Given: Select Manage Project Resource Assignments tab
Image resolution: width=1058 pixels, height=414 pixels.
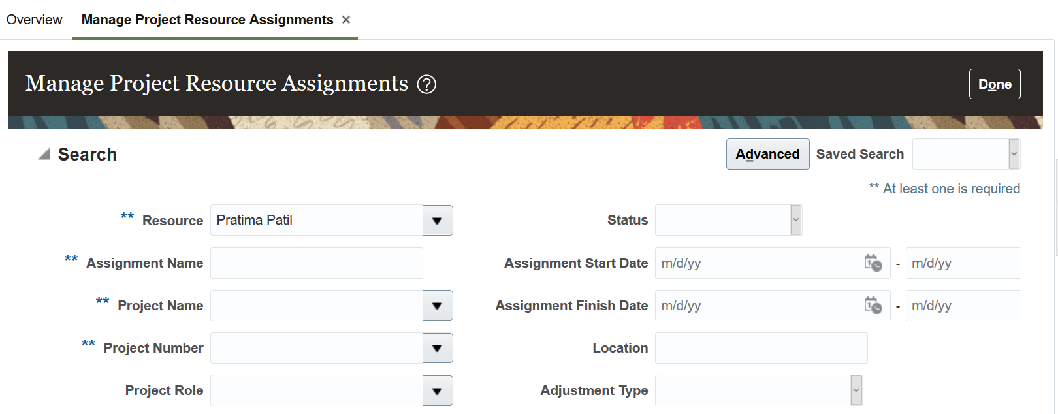Looking at the screenshot, I should (x=207, y=20).
